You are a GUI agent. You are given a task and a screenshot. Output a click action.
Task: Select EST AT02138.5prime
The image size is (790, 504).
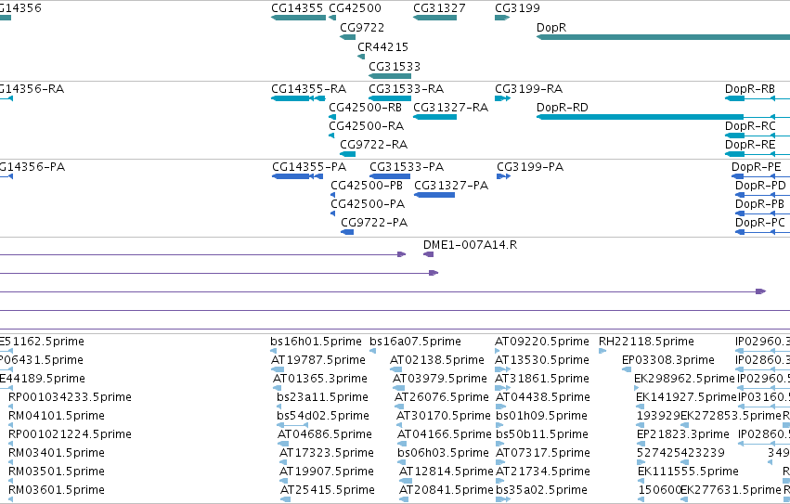pos(396,369)
